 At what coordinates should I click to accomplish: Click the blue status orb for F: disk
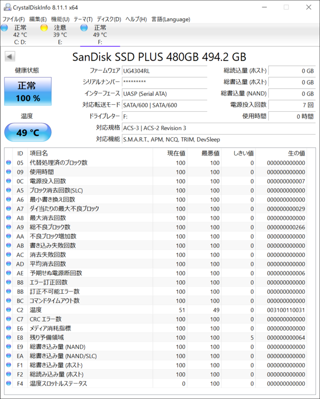[84, 28]
